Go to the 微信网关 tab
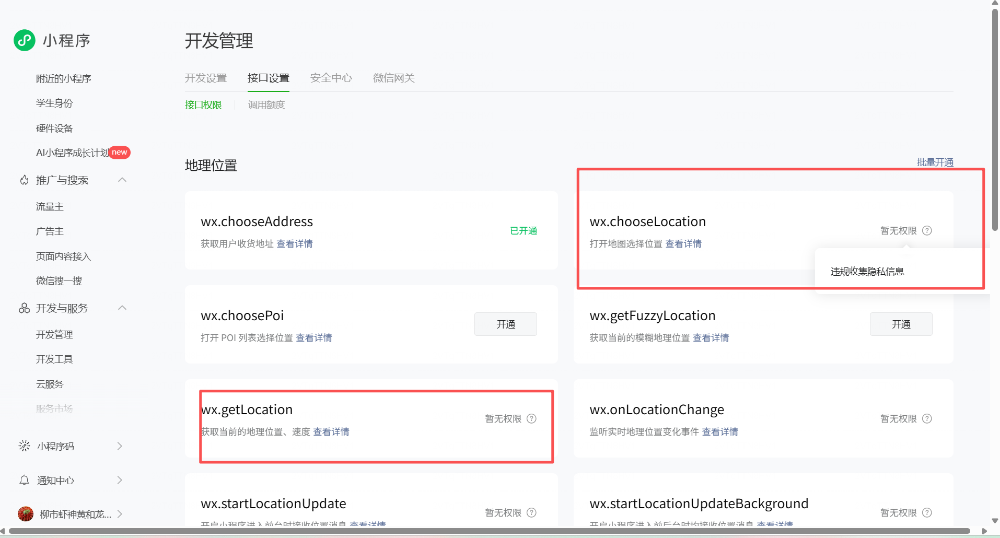The image size is (1000, 538). click(x=394, y=78)
